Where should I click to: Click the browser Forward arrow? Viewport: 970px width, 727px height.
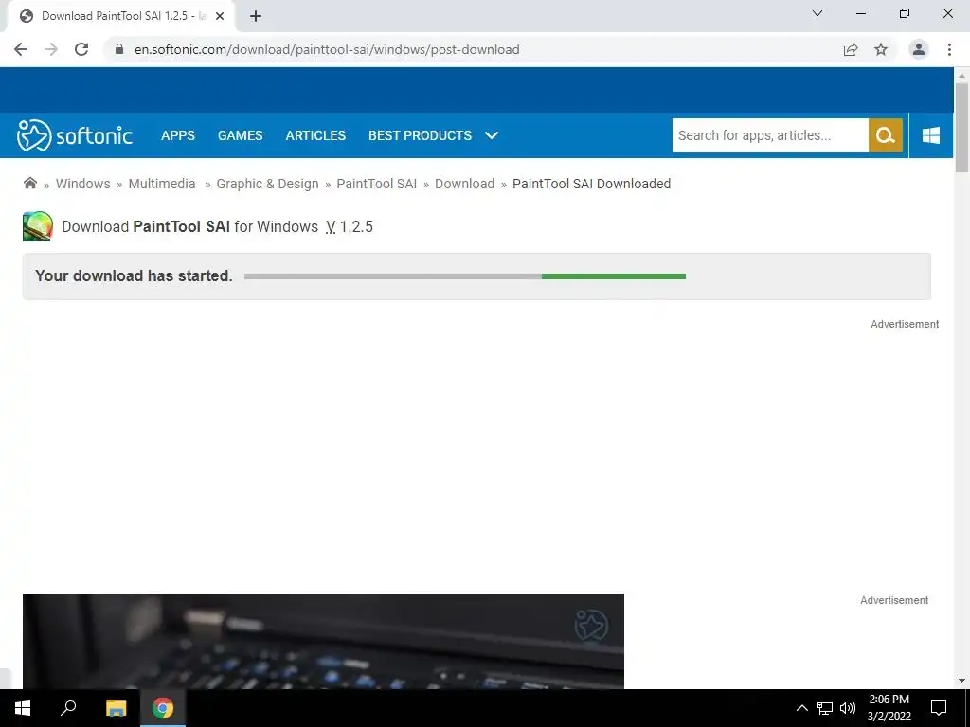[x=51, y=49]
